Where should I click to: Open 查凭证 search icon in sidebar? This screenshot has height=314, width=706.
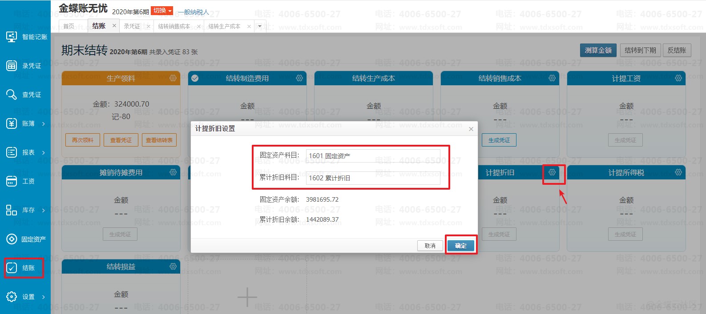coord(12,95)
